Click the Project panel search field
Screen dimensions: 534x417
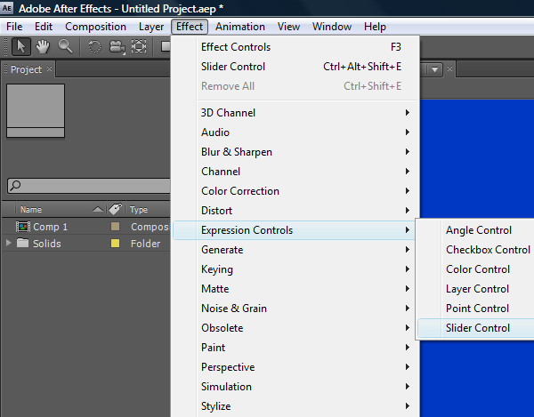point(89,186)
